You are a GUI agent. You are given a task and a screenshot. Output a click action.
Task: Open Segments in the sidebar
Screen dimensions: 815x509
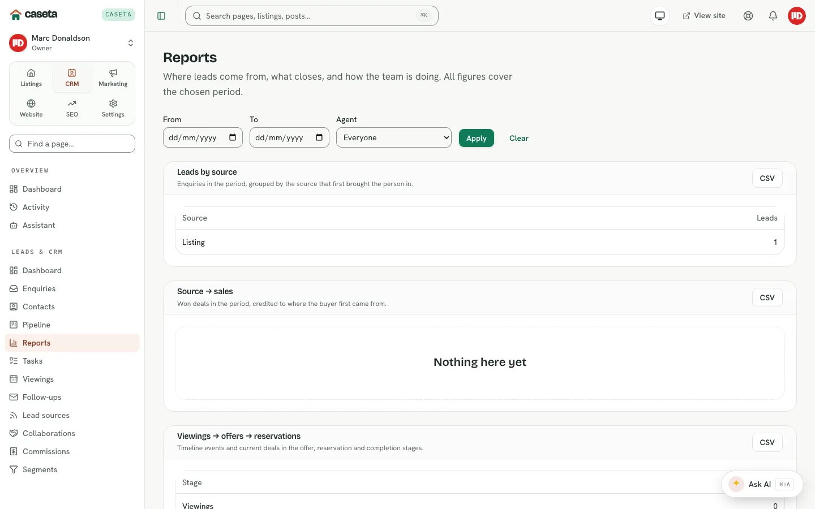coord(72,469)
